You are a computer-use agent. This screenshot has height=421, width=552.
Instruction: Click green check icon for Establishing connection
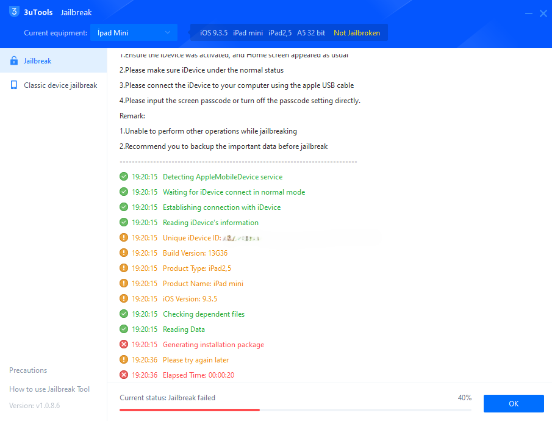tap(124, 207)
